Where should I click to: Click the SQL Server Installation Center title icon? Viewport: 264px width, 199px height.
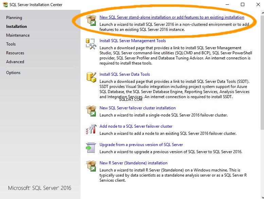coord(5,4)
